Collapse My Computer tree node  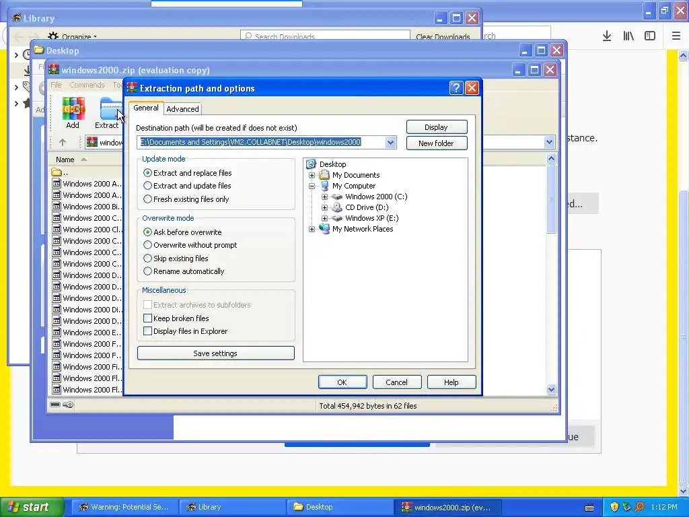tap(312, 186)
